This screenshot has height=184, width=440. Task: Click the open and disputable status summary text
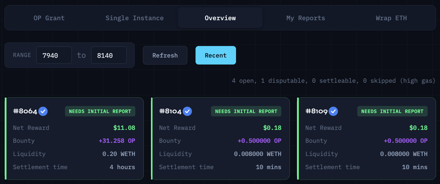333,81
